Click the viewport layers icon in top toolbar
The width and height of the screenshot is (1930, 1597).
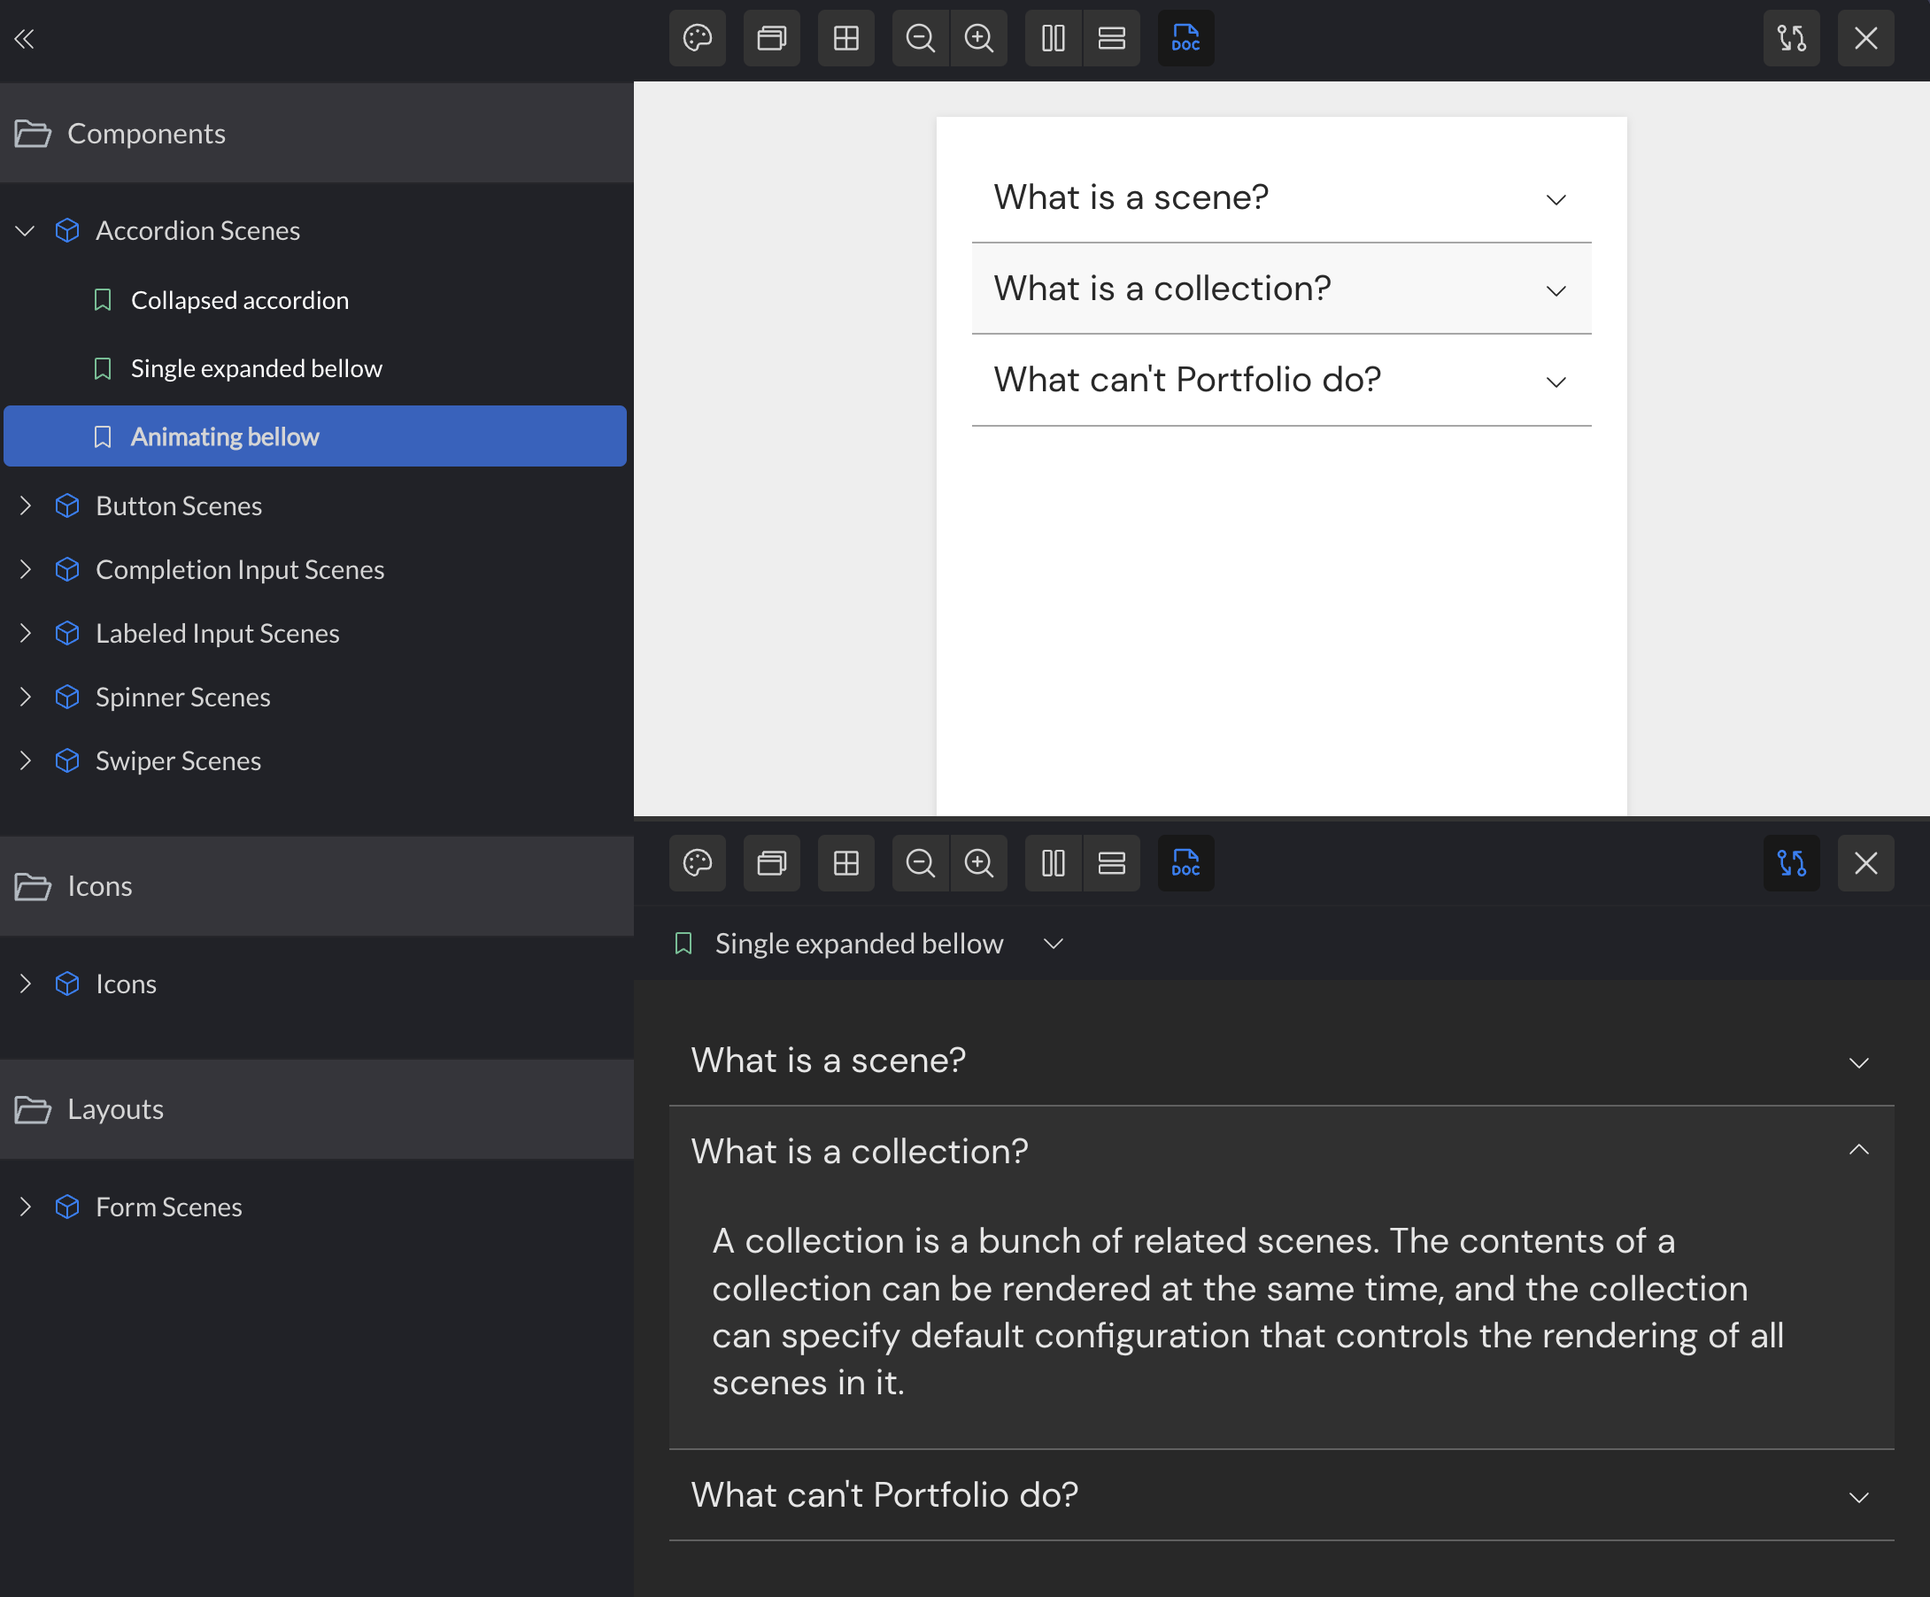click(x=771, y=39)
